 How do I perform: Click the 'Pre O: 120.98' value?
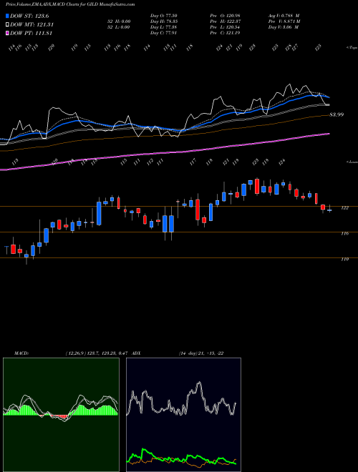tap(225, 16)
